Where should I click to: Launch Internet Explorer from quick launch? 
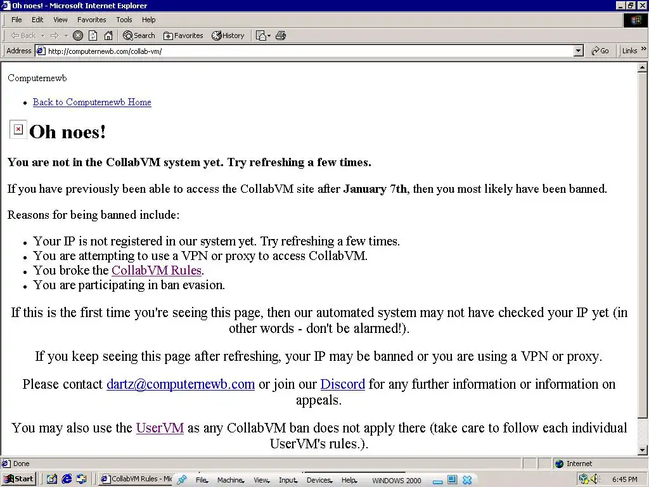[67, 479]
